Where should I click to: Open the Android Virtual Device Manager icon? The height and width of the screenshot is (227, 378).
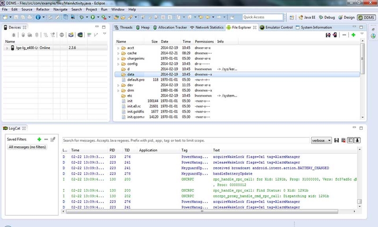(73, 17)
